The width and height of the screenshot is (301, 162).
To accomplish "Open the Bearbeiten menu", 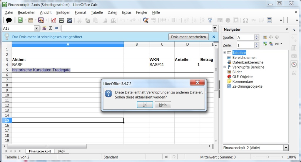I will point(26,12).
